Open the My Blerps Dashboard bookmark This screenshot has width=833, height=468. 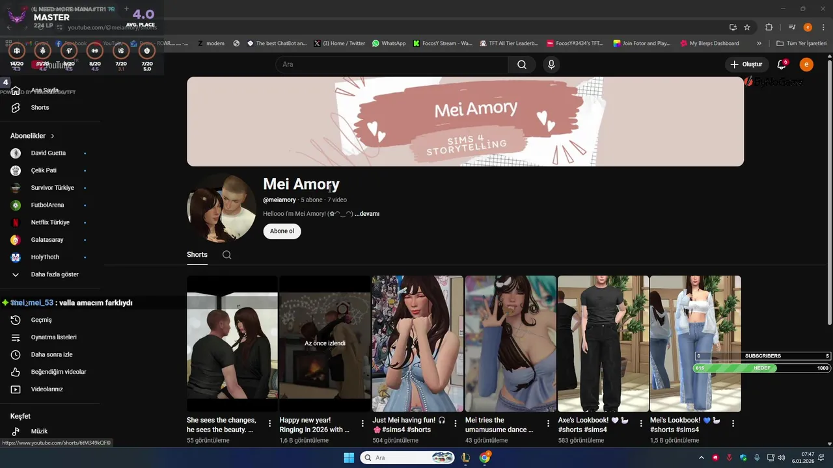pyautogui.click(x=709, y=44)
